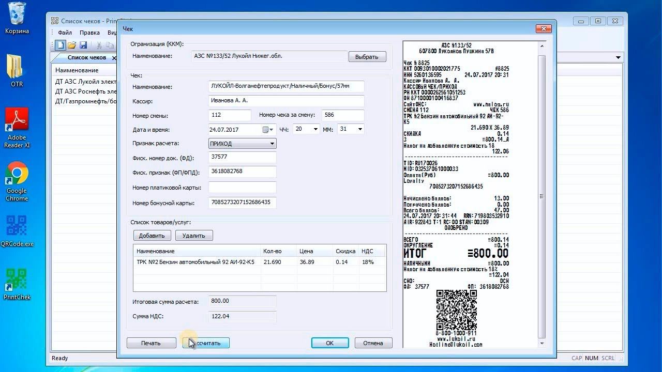Image resolution: width=662 pixels, height=372 pixels.
Task: Expand the minutes (ММ) dropdown
Action: coord(359,129)
